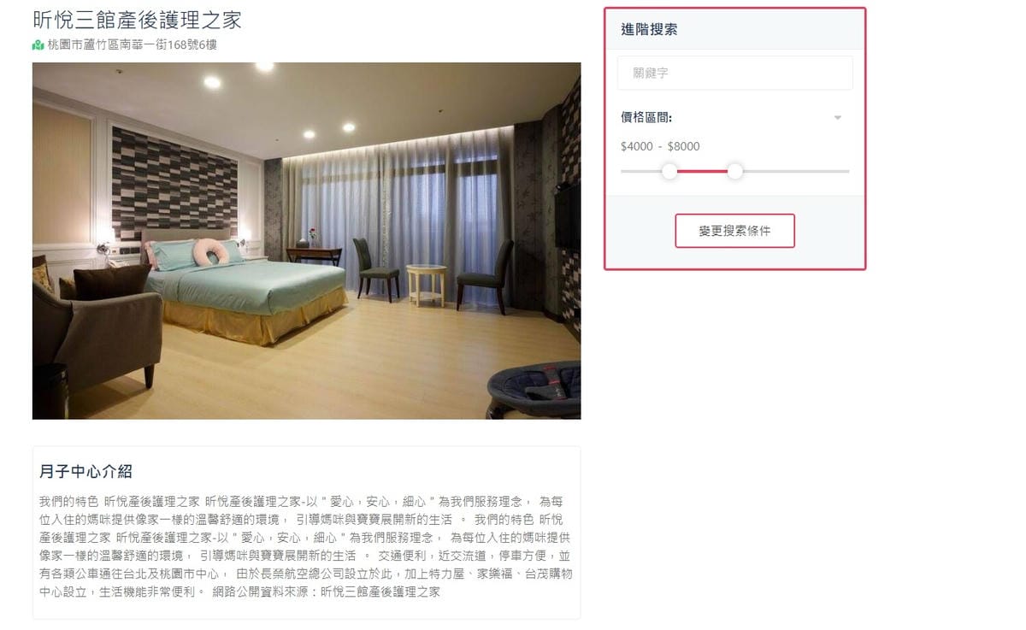The width and height of the screenshot is (1026, 630).
Task: Click the 進階搜索 panel header
Action: tap(735, 29)
